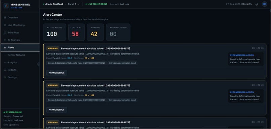Click the LIVE MONITORING status indicator
Viewport: 271px width, 129px height.
click(96, 4)
